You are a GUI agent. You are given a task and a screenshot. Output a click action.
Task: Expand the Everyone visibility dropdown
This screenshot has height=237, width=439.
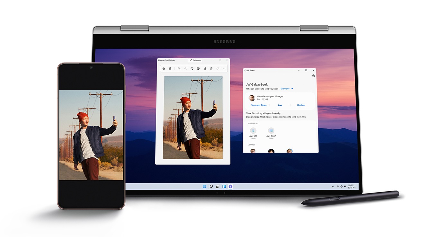pyautogui.click(x=287, y=89)
